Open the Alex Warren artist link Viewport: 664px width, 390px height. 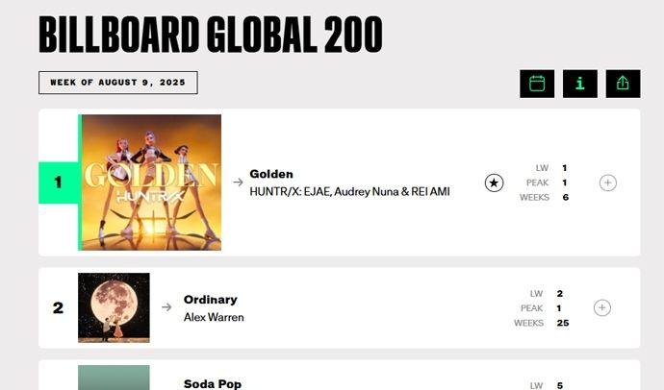(214, 316)
